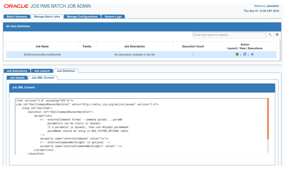Click the externalCommand property line in XML
This screenshot has width=284, height=170.
click(74, 138)
